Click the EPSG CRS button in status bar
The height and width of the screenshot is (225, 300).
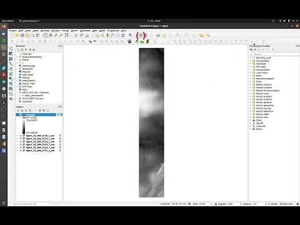287,204
